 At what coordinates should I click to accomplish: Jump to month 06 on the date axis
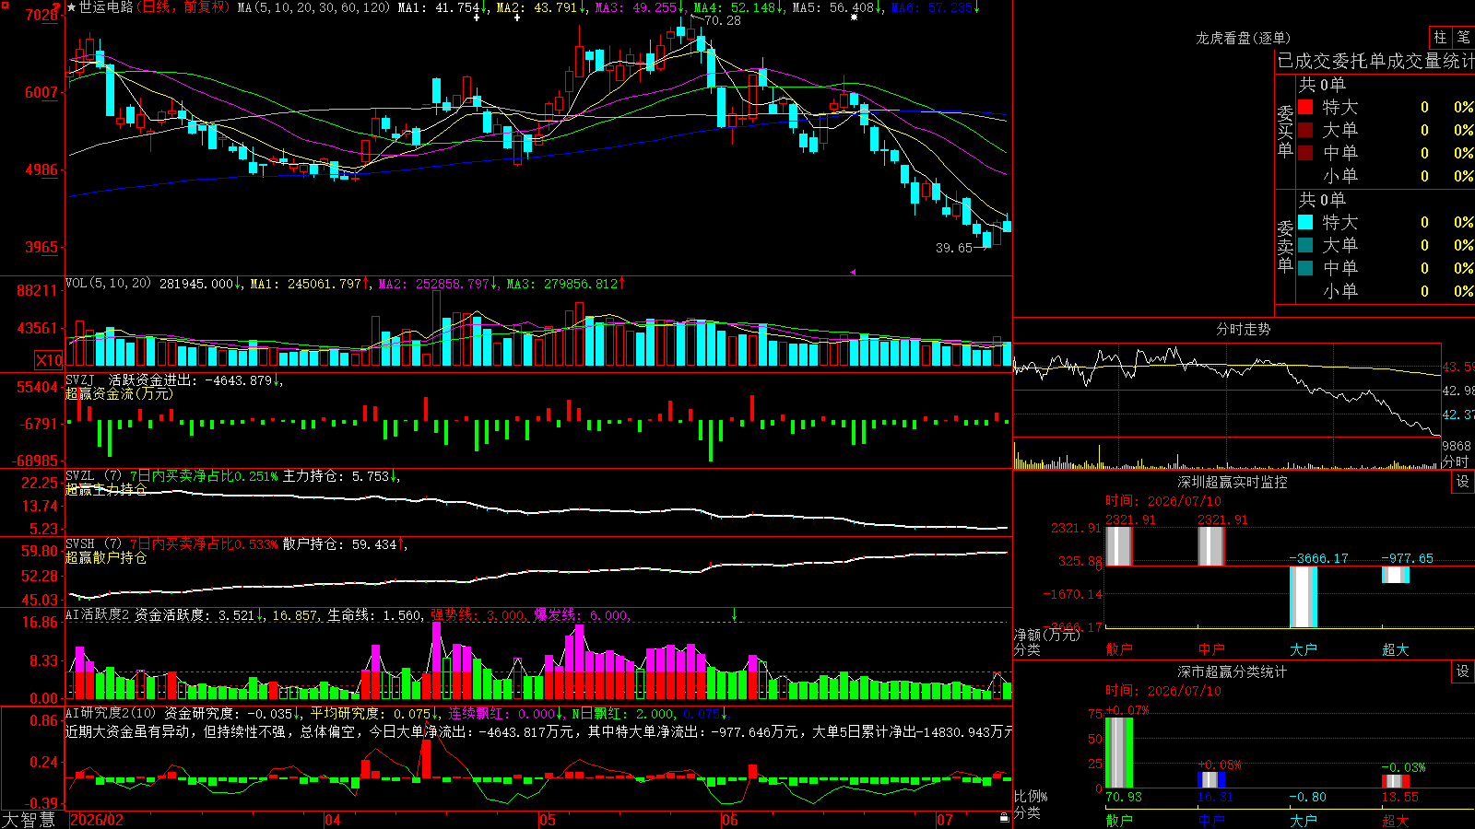click(x=729, y=820)
